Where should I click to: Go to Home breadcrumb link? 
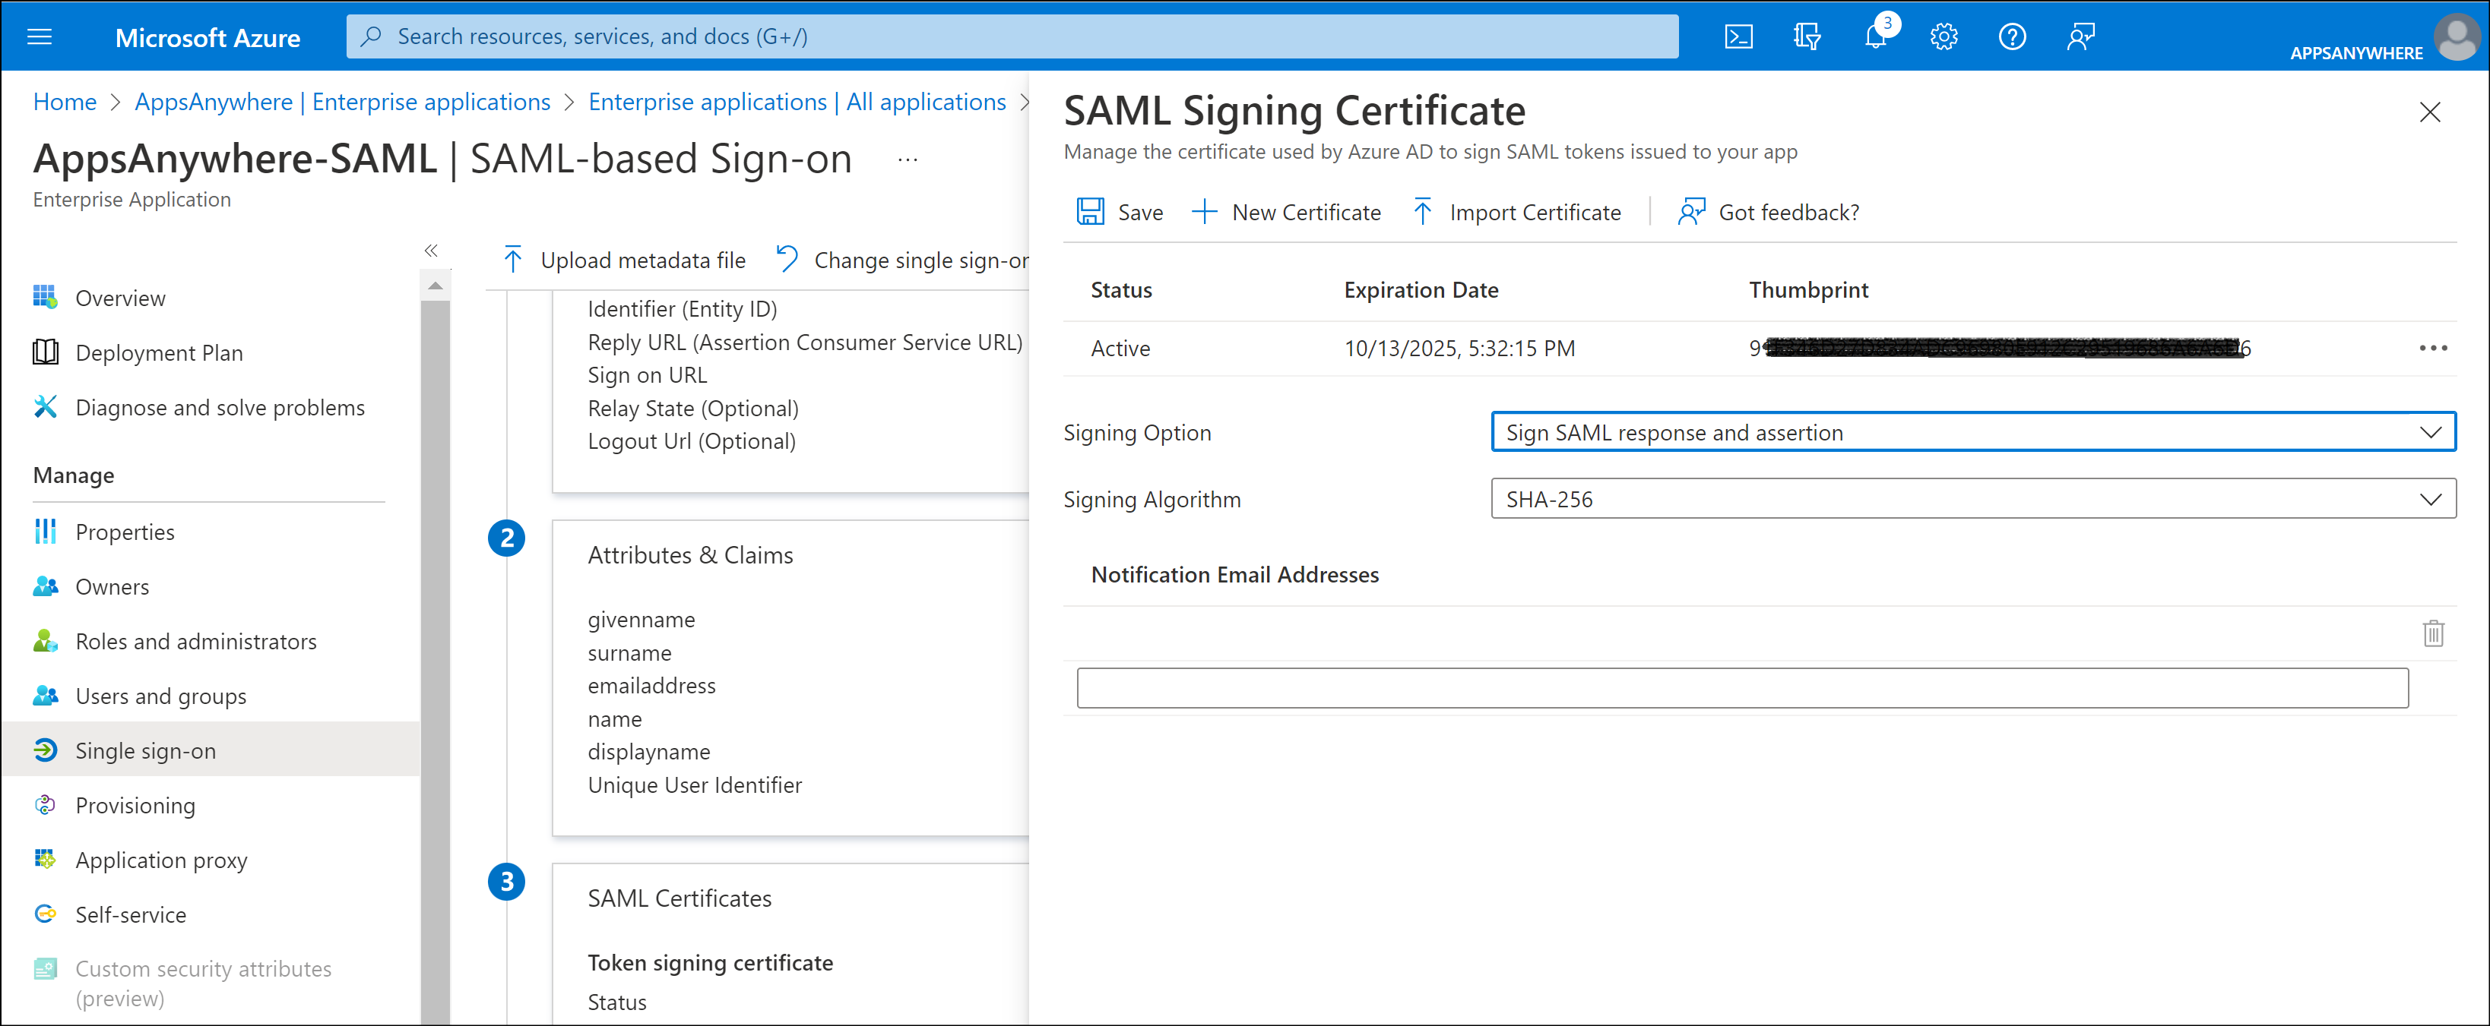tap(65, 102)
